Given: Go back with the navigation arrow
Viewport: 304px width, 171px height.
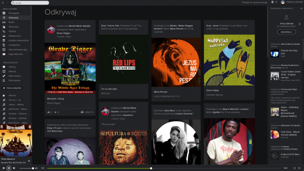Looking at the screenshot, I should (3, 3).
